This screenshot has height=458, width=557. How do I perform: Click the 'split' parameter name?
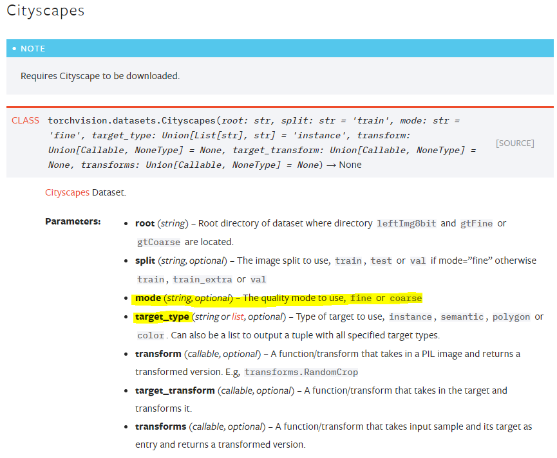[x=145, y=261]
